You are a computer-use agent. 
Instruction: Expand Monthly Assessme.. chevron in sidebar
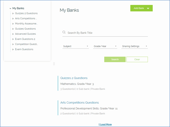pos(13,24)
